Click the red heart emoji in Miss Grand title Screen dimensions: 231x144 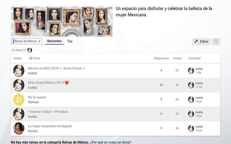pos(67,83)
